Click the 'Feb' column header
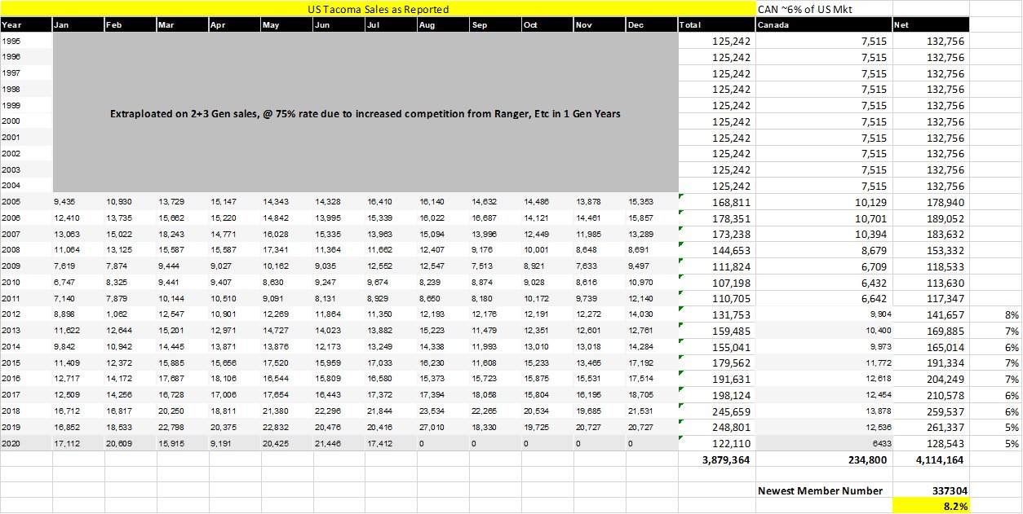 coord(130,25)
